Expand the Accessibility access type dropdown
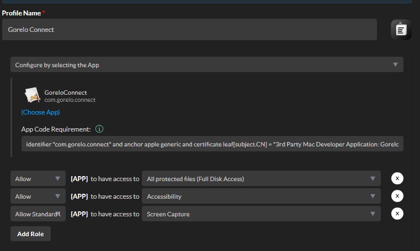This screenshot has width=420, height=251. pos(260,197)
